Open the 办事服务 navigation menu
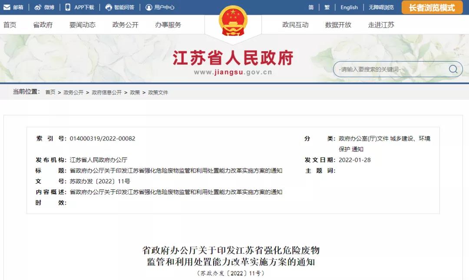469x280 pixels. point(168,25)
